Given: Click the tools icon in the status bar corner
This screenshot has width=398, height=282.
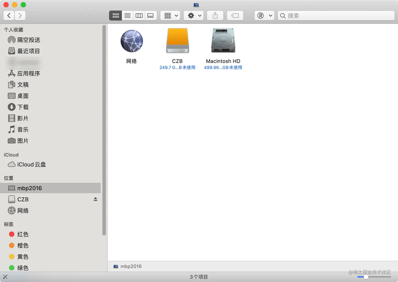Looking at the screenshot, I should click(5, 277).
